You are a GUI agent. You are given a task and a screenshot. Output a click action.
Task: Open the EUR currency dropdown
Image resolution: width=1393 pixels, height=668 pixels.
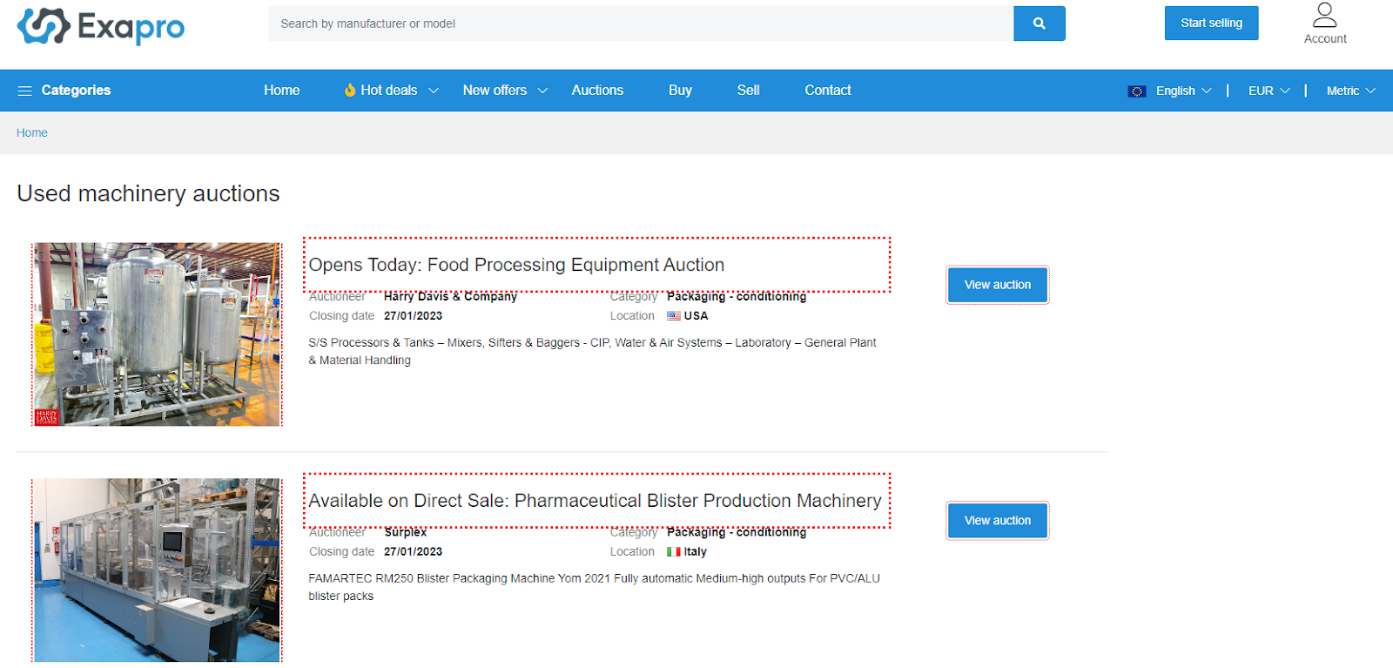tap(1269, 91)
